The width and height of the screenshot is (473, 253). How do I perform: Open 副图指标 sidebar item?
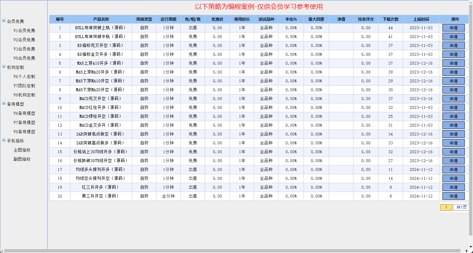click(x=22, y=159)
